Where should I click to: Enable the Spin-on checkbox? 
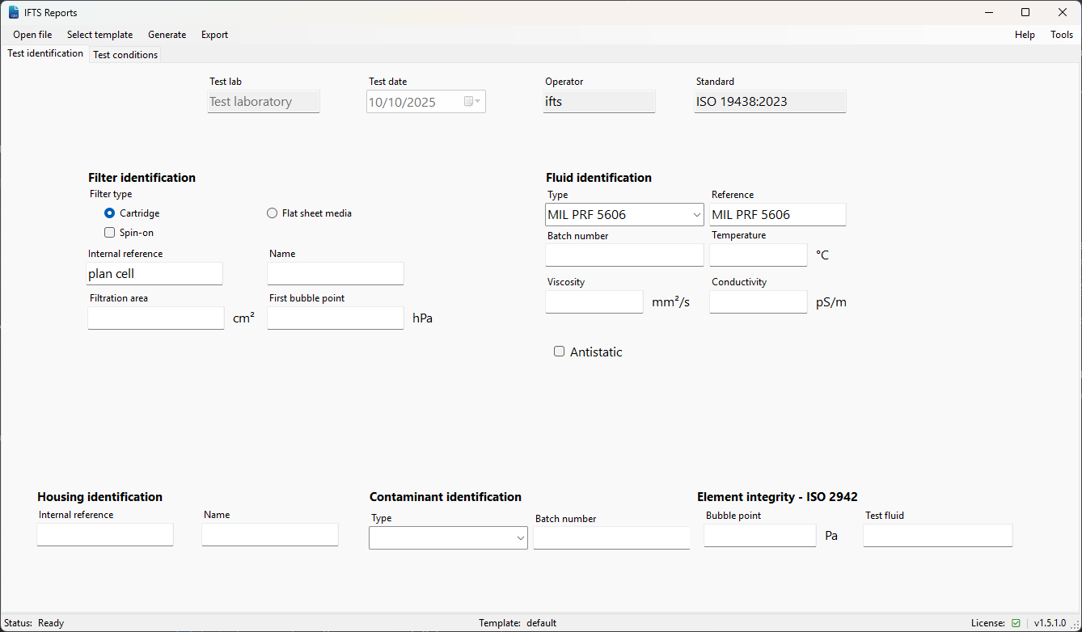coord(110,233)
